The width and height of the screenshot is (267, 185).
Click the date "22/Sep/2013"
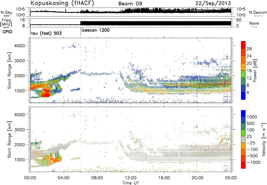tap(213, 3)
